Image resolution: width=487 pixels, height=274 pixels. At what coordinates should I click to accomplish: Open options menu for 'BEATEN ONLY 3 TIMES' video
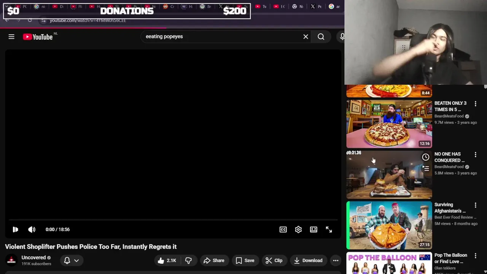click(x=475, y=104)
